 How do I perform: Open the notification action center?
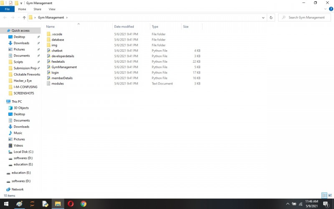coord(326,204)
